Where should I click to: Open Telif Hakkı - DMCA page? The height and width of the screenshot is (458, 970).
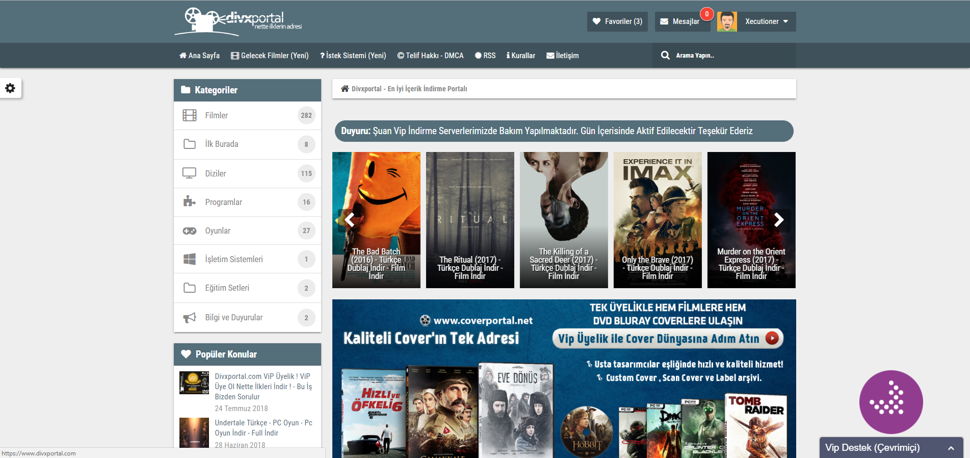pos(430,56)
